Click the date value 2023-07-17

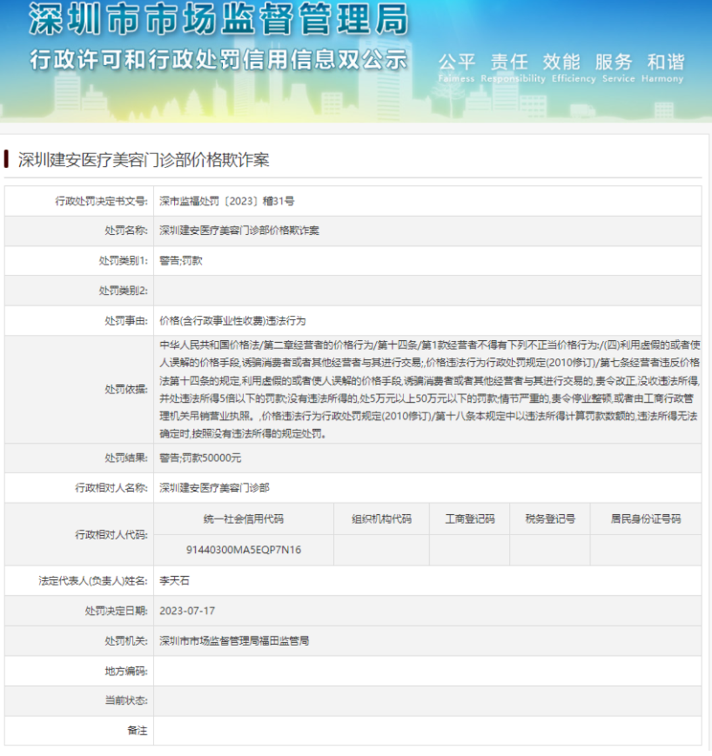187,611
